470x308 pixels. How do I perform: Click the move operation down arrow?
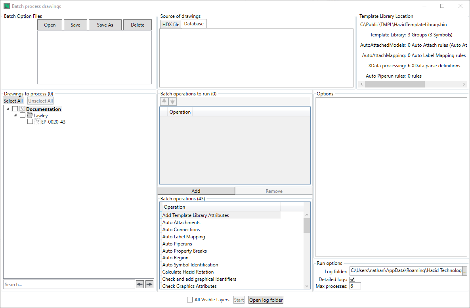[x=172, y=101]
